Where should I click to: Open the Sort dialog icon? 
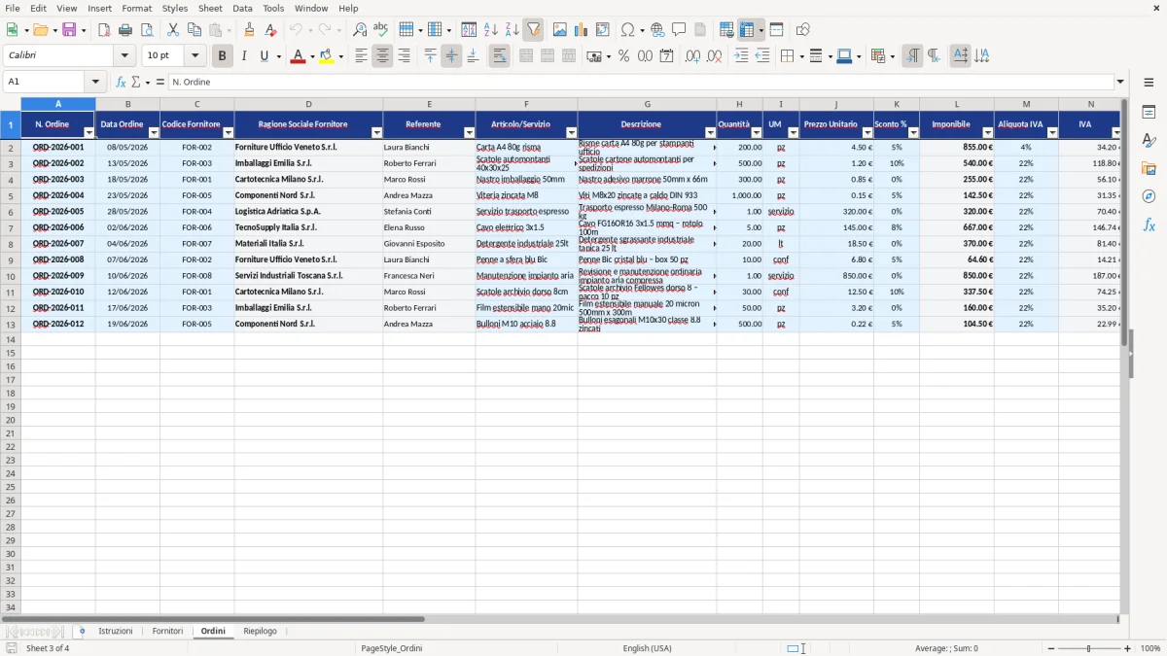(469, 30)
